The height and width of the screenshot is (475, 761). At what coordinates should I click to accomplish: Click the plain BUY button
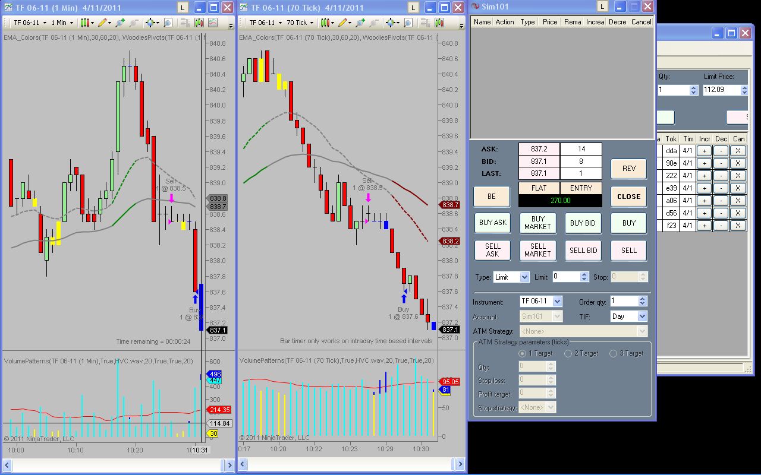coord(628,223)
